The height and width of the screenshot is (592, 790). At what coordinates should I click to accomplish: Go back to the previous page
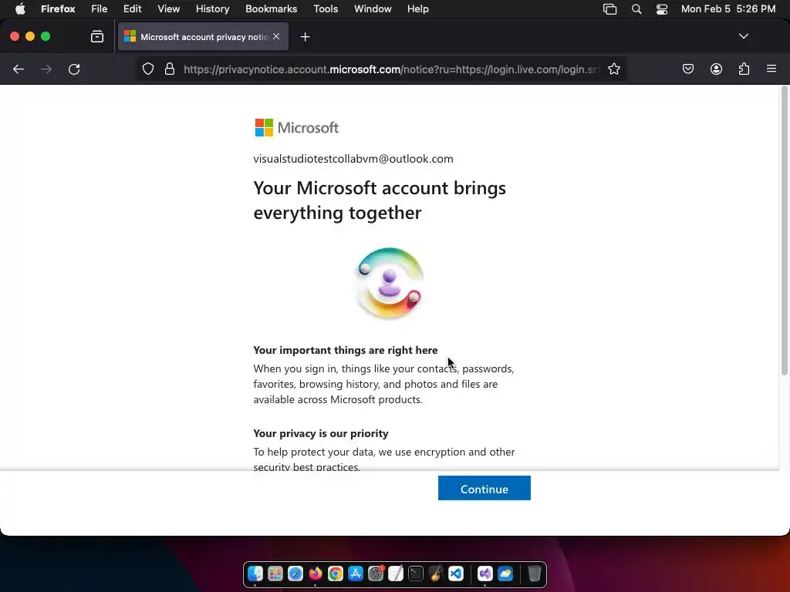[x=19, y=69]
